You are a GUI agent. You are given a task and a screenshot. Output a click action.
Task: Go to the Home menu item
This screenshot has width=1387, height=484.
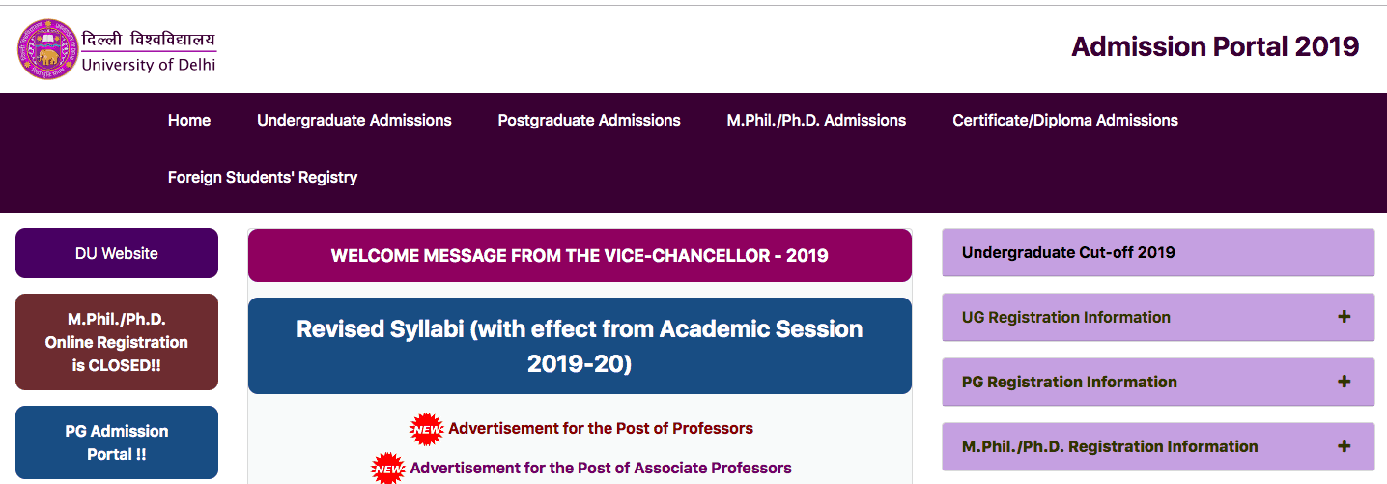[189, 121]
